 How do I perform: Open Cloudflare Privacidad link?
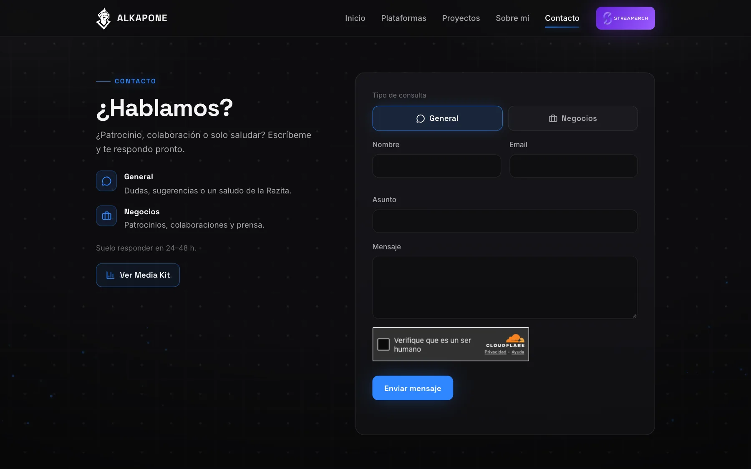point(495,352)
